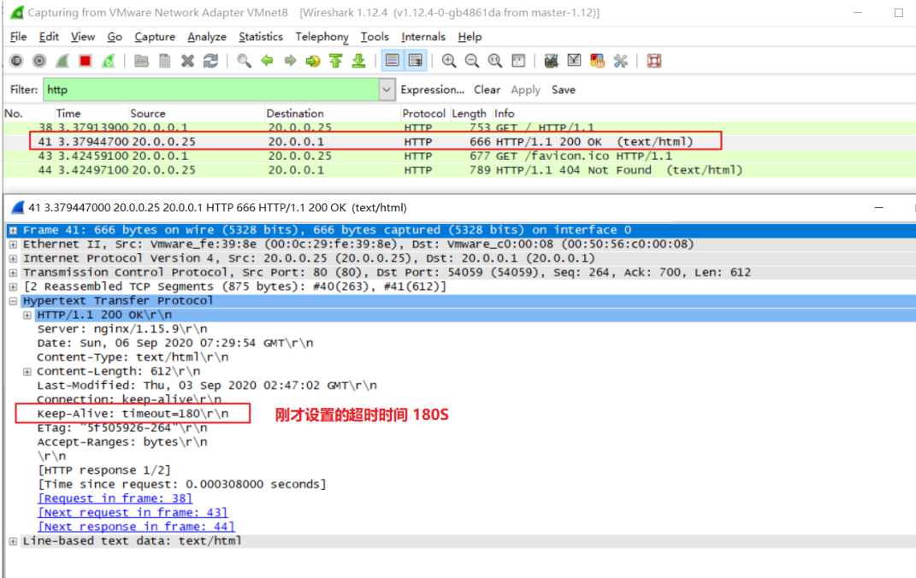Open help contents (lifebuoy icon)
The image size is (916, 578).
pos(654,61)
